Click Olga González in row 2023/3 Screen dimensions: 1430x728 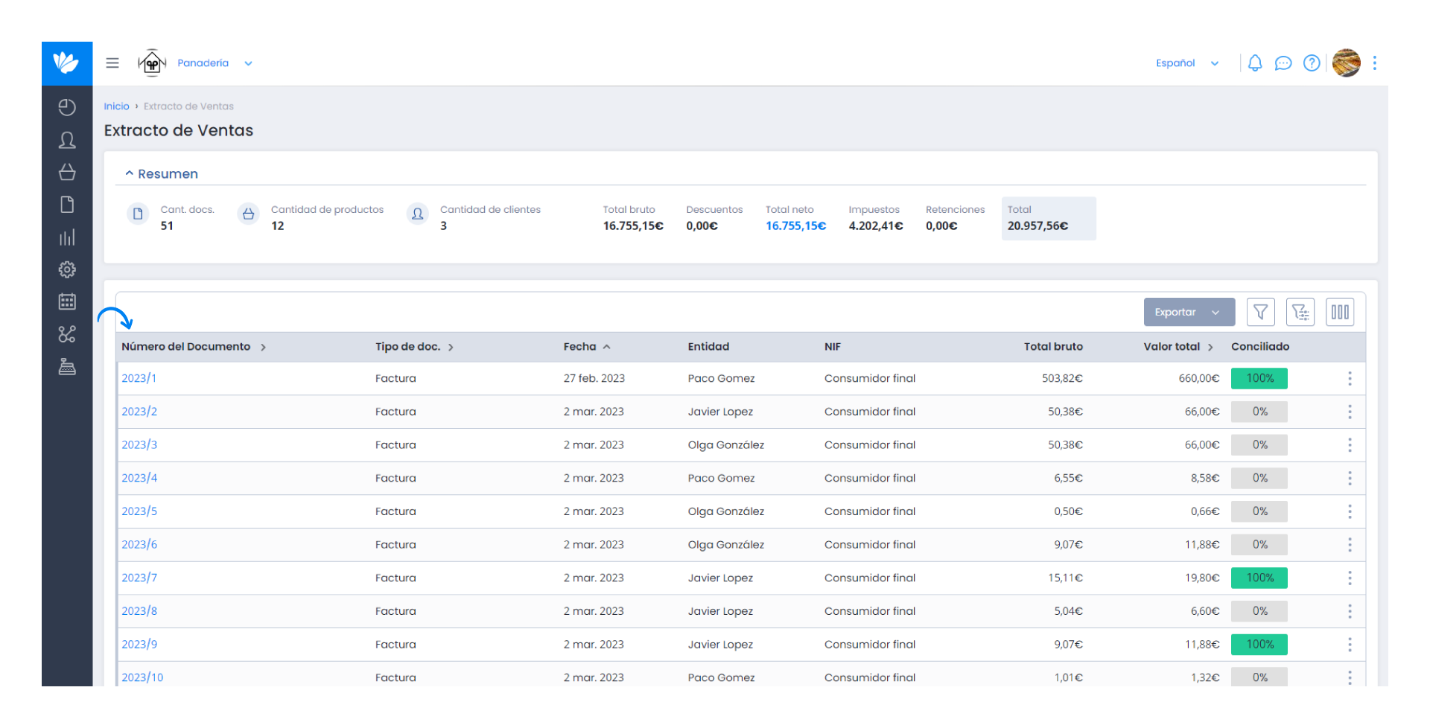pyautogui.click(x=726, y=445)
